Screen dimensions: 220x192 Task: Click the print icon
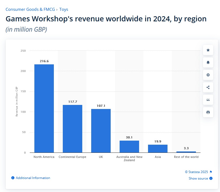coord(208,112)
